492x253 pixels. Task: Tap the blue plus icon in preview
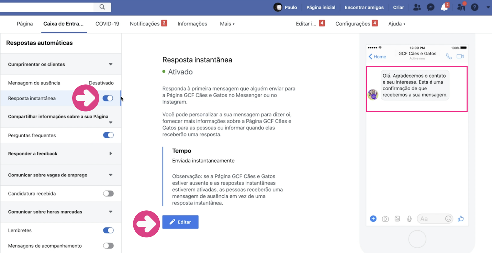[x=373, y=219]
